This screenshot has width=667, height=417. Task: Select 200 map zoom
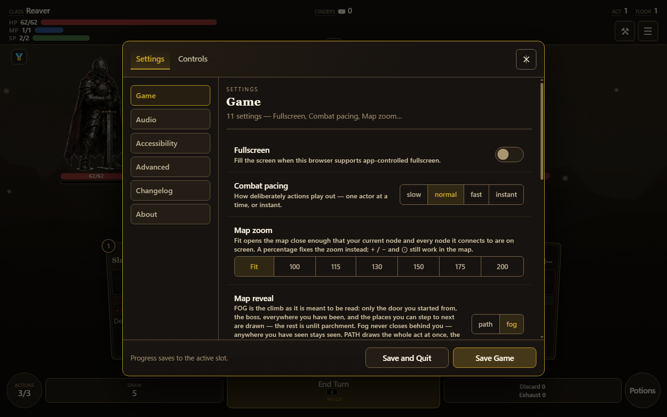[503, 266]
